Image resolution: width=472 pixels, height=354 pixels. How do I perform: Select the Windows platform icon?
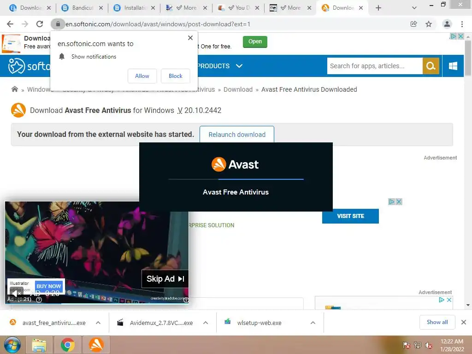[x=453, y=66]
